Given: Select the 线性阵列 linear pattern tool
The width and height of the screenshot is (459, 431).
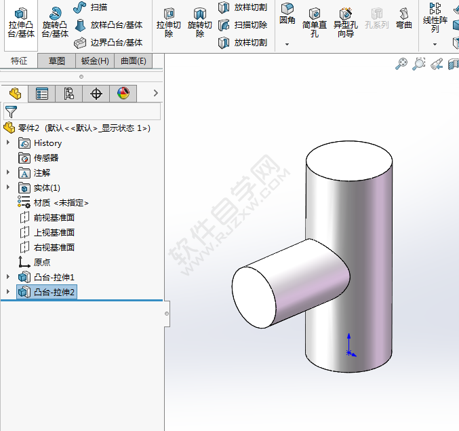Looking at the screenshot, I should click(435, 18).
